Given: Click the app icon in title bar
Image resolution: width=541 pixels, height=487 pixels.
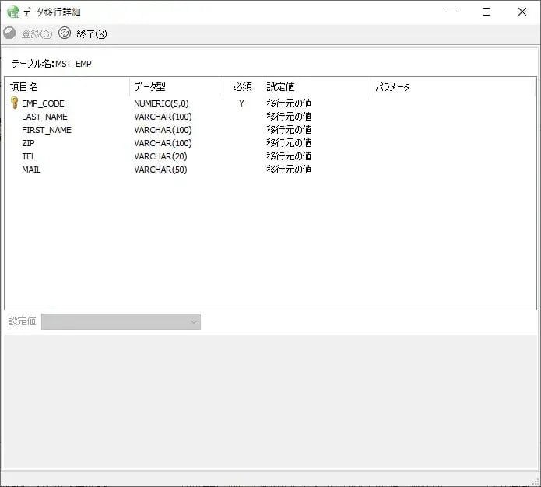Looking at the screenshot, I should [x=12, y=12].
